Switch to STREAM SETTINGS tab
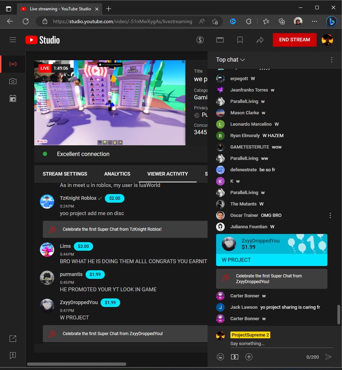This screenshot has width=342, height=370. tap(65, 174)
